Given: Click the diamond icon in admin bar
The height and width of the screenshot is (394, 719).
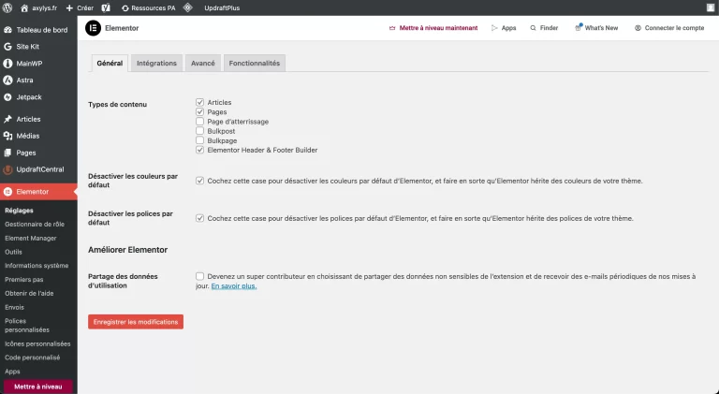Looking at the screenshot, I should [188, 7].
